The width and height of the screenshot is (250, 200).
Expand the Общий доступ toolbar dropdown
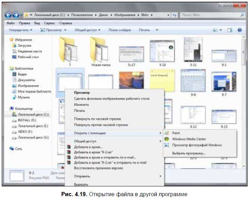[x=87, y=30]
